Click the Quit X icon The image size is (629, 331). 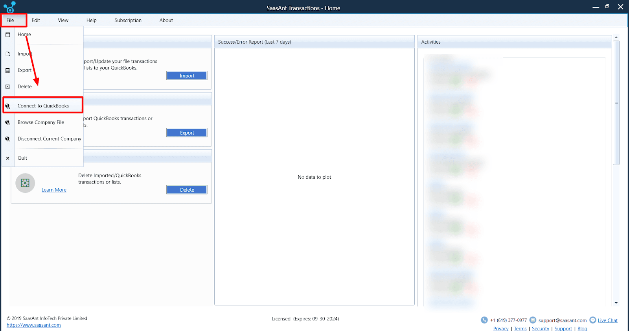pos(7,158)
